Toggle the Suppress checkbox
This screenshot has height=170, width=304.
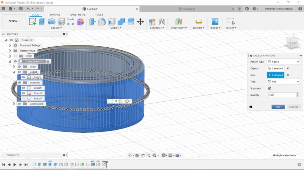click(x=269, y=88)
